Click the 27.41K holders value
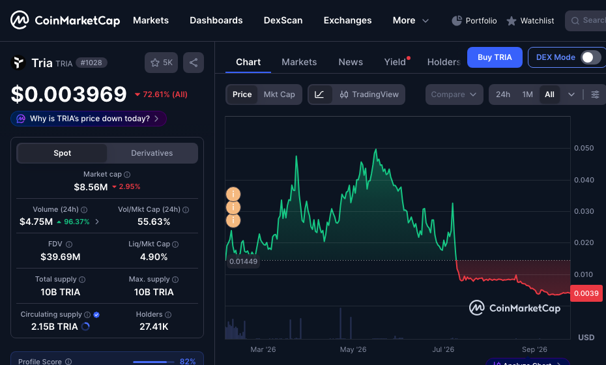 (154, 327)
